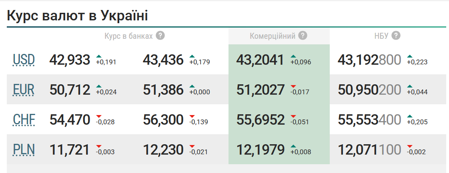Image resolution: width=449 pixels, height=173 pixels.
Task: Select the Комерційний column header
Action: point(273,36)
